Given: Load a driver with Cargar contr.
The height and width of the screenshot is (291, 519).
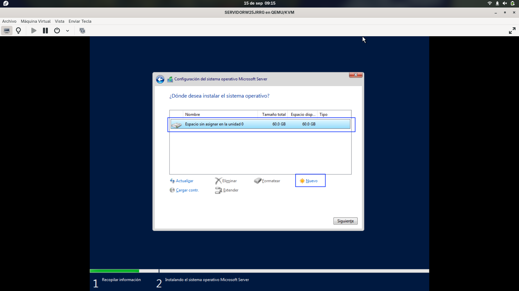Looking at the screenshot, I should tap(184, 190).
